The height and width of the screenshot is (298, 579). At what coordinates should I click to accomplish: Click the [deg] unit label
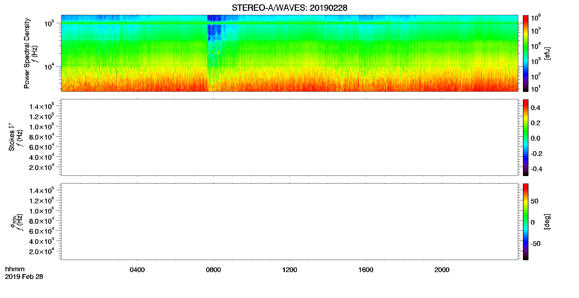547,222
